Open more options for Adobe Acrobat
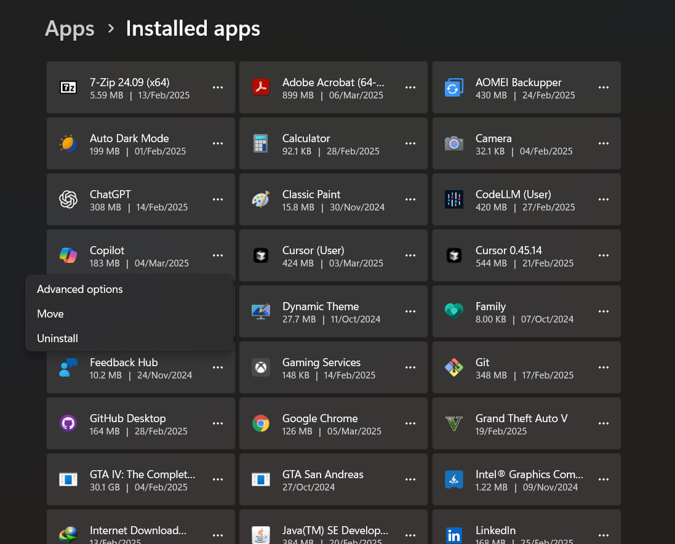This screenshot has width=675, height=544. 410,87
